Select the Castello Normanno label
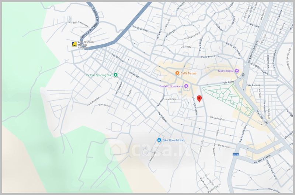 tap(171, 86)
